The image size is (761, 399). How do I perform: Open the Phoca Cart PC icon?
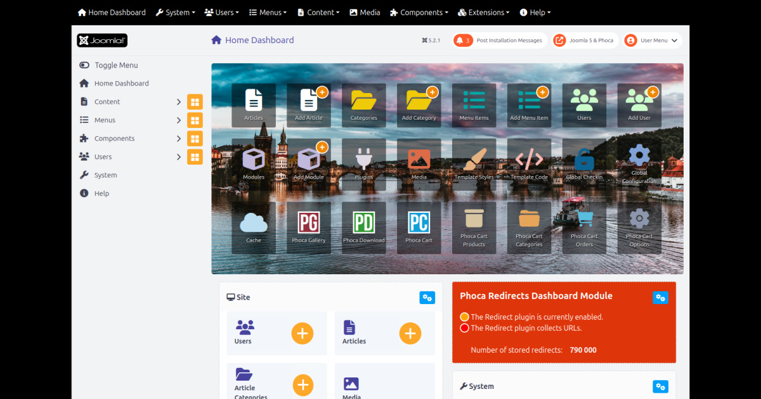419,228
